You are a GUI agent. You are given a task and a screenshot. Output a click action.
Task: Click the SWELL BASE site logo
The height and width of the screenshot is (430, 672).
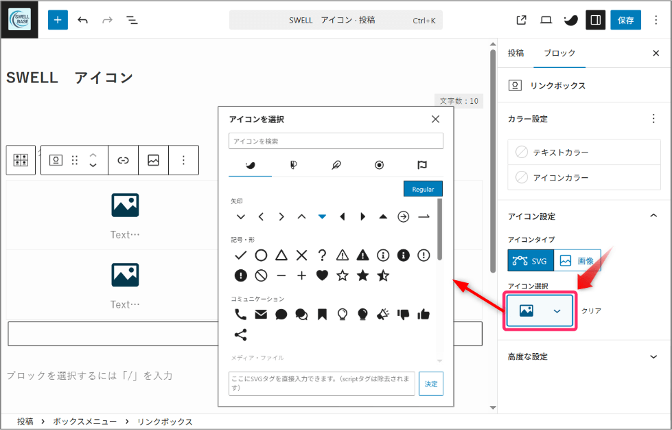(x=20, y=20)
